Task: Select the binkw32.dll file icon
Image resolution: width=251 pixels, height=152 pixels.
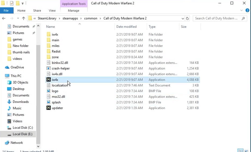Action: [49, 63]
